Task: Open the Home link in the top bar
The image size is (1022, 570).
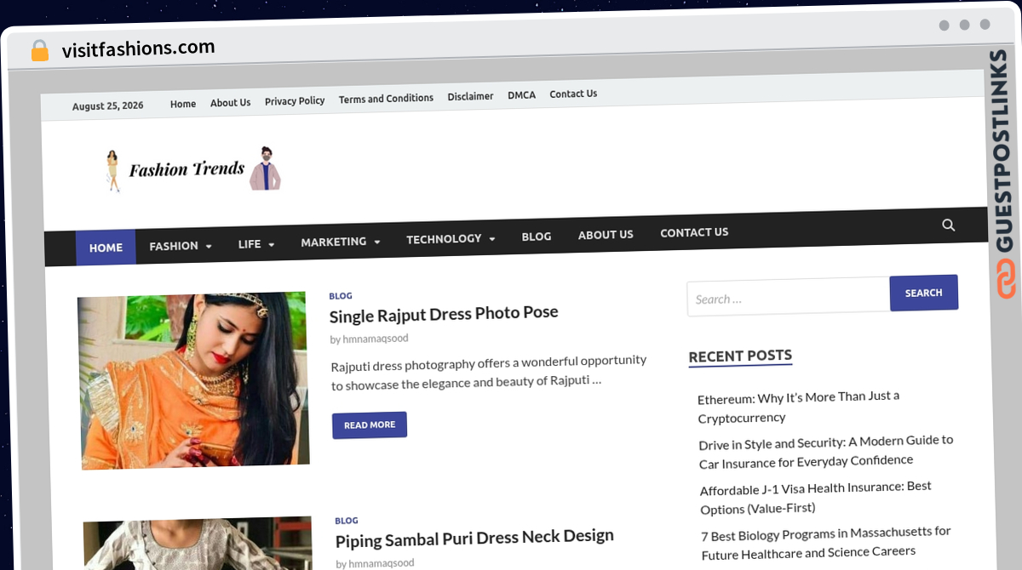Action: [183, 104]
